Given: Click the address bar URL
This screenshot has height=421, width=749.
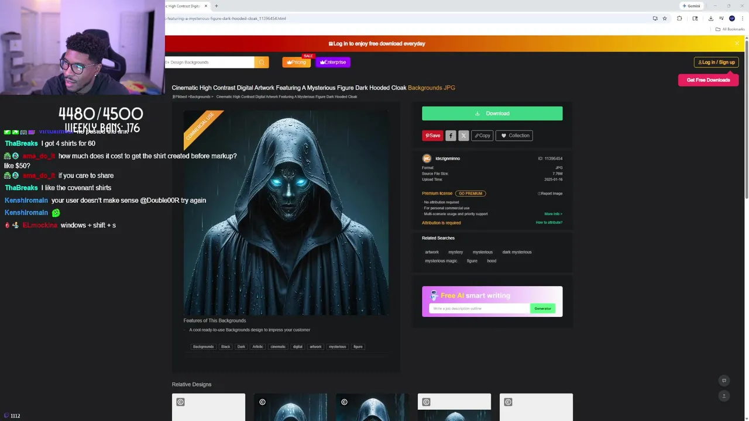Looking at the screenshot, I should [x=226, y=18].
